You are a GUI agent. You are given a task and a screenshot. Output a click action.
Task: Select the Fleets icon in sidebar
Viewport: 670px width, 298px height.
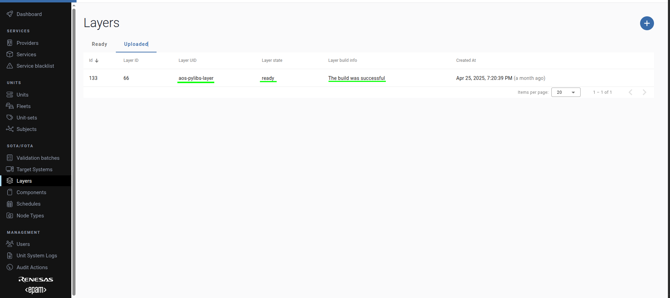point(10,106)
